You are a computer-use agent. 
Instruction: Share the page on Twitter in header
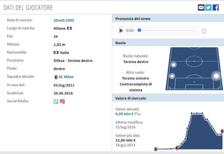tap(208, 8)
